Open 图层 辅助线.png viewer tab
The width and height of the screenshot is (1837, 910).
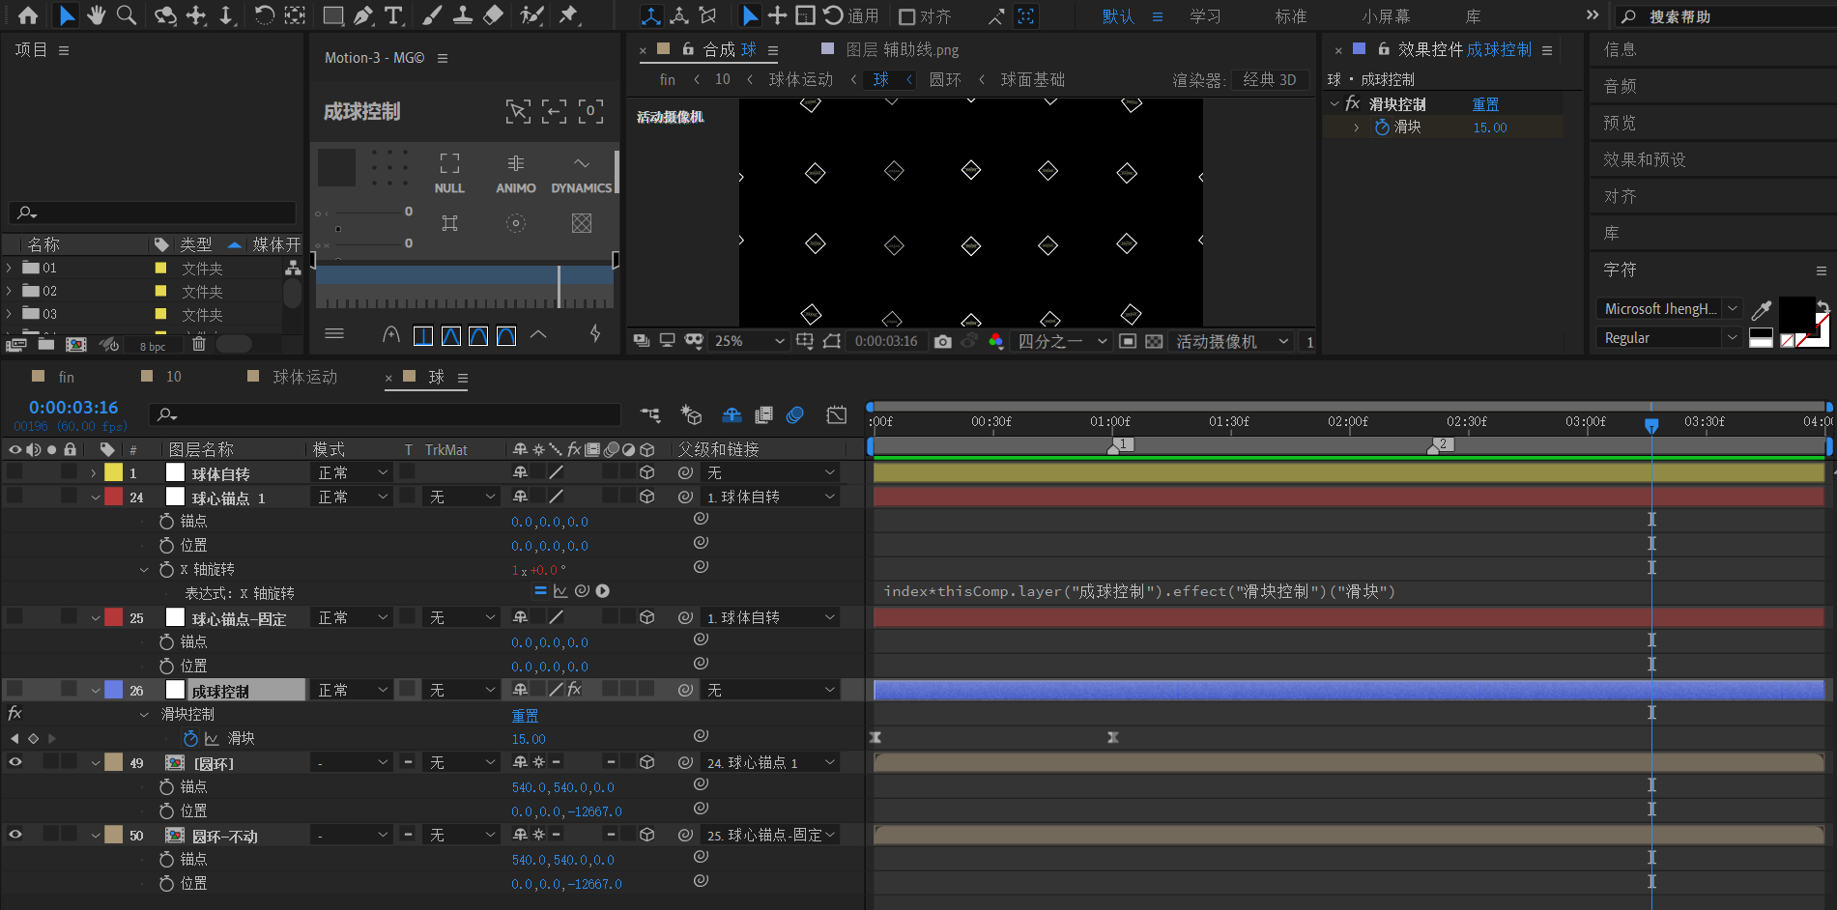click(x=903, y=49)
